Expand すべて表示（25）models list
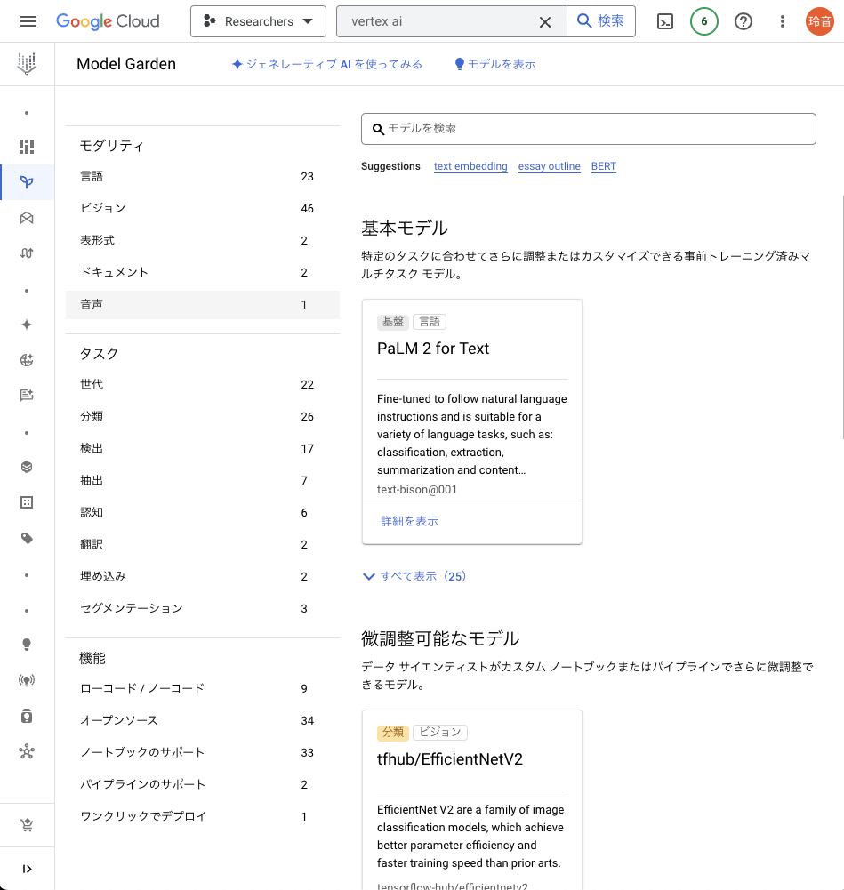 tap(414, 577)
